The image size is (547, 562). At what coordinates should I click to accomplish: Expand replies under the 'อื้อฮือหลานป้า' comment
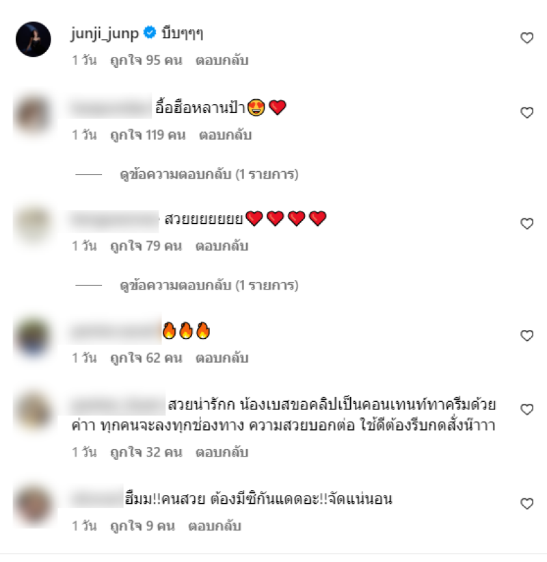point(209,175)
